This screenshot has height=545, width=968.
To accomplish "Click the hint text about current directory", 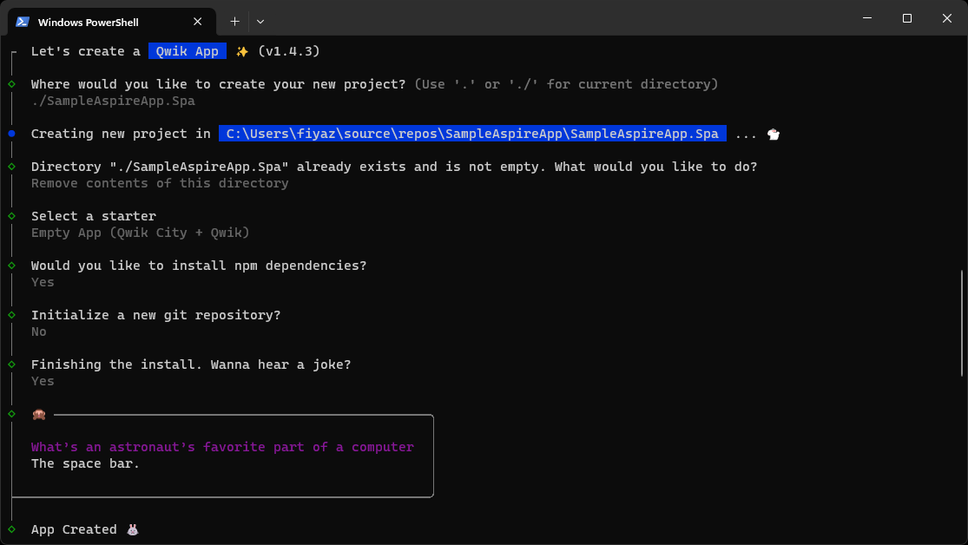I will [x=566, y=84].
